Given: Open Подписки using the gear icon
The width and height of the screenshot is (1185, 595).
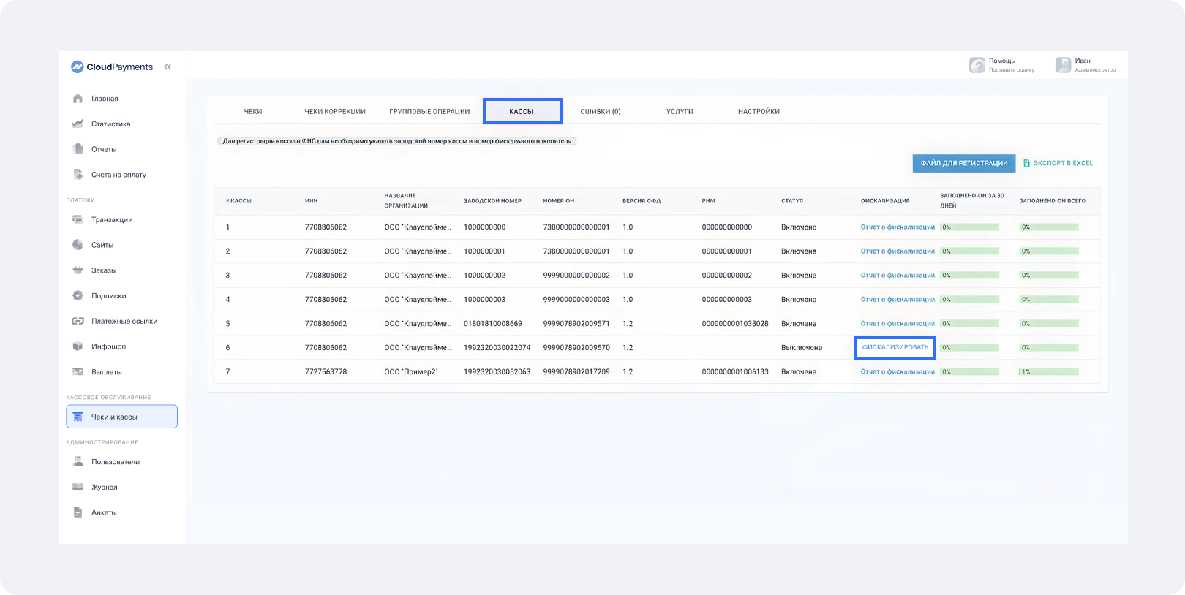Looking at the screenshot, I should point(78,295).
